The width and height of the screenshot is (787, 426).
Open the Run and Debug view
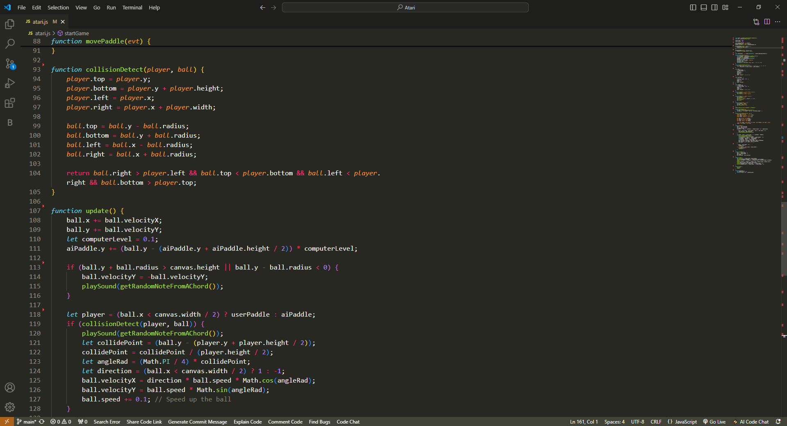pyautogui.click(x=10, y=83)
